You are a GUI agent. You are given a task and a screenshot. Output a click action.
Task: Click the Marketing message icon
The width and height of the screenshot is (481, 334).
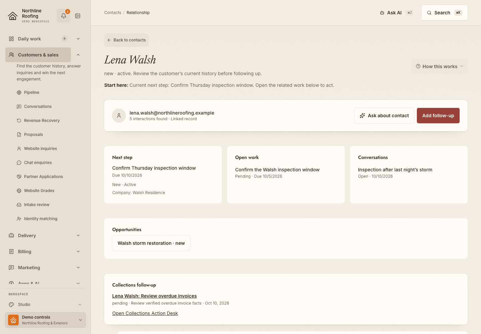(x=11, y=268)
